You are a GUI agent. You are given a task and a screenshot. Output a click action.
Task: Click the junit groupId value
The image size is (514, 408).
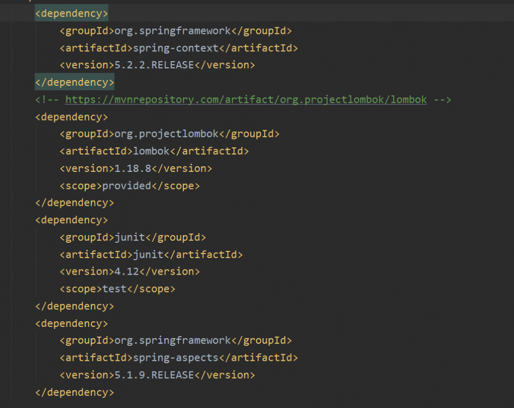[129, 237]
